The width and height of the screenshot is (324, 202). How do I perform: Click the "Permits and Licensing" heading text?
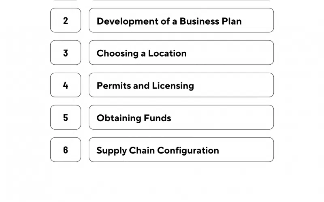(145, 86)
